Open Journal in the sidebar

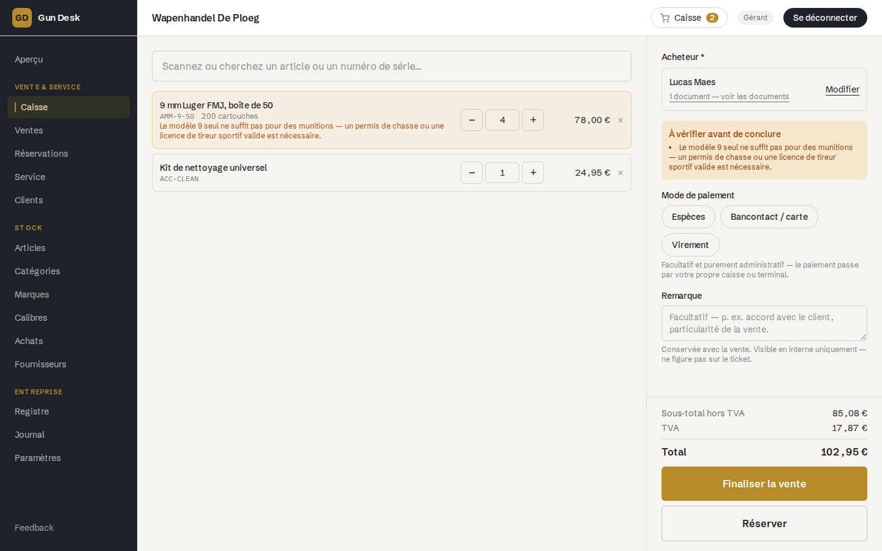(x=69, y=435)
